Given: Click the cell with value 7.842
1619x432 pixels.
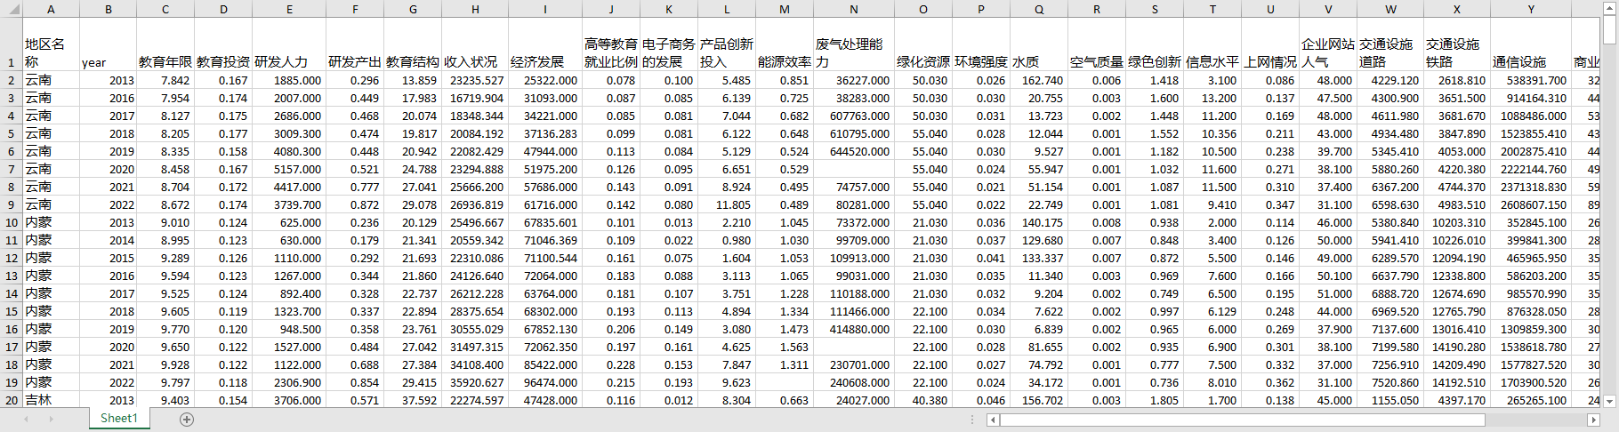Looking at the screenshot, I should (x=165, y=80).
